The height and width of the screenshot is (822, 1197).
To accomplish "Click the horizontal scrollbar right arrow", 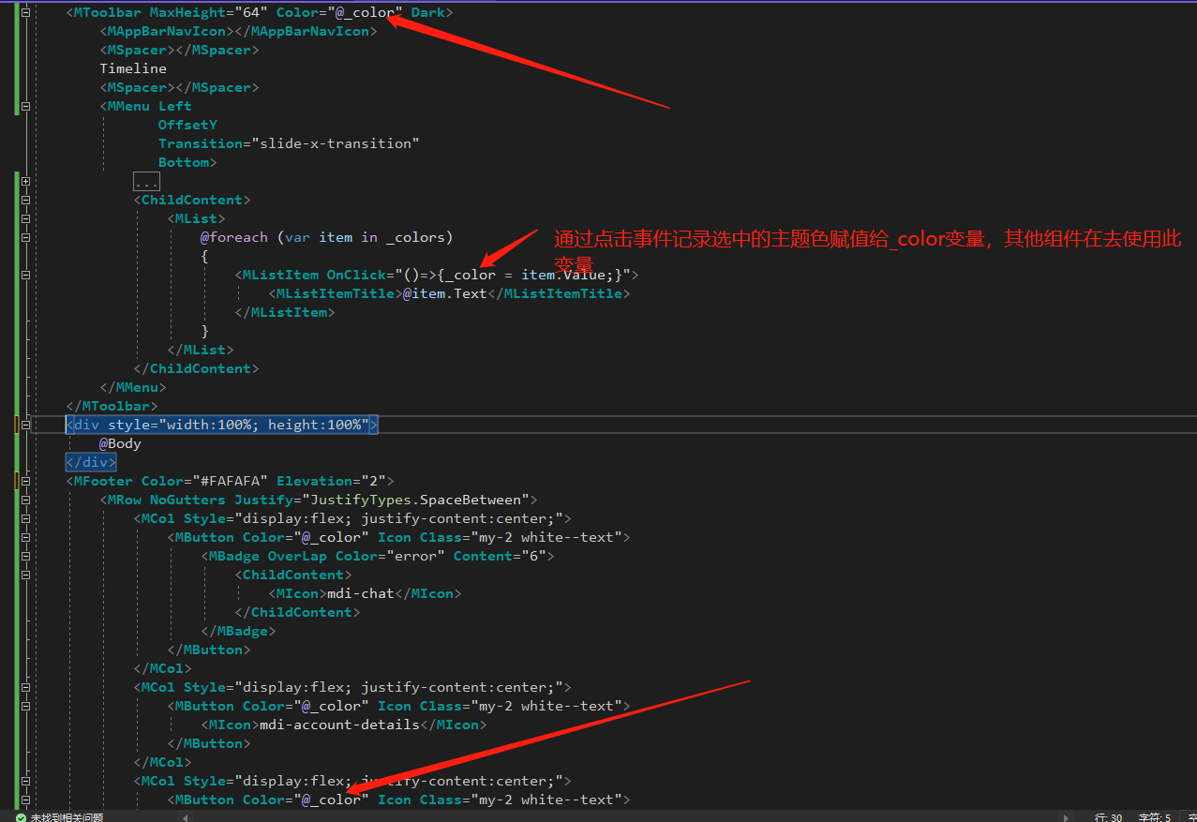I will tap(1065, 817).
